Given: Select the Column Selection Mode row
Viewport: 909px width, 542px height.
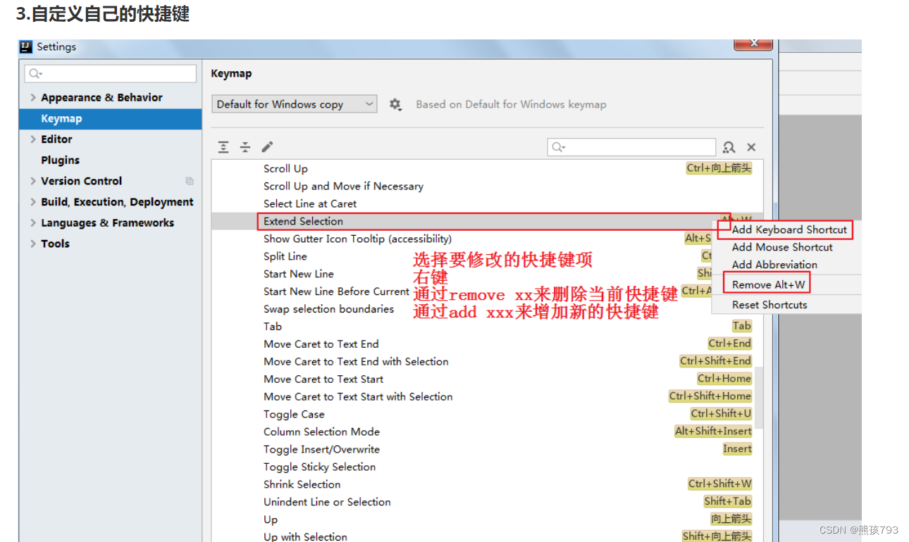Looking at the screenshot, I should [483, 432].
